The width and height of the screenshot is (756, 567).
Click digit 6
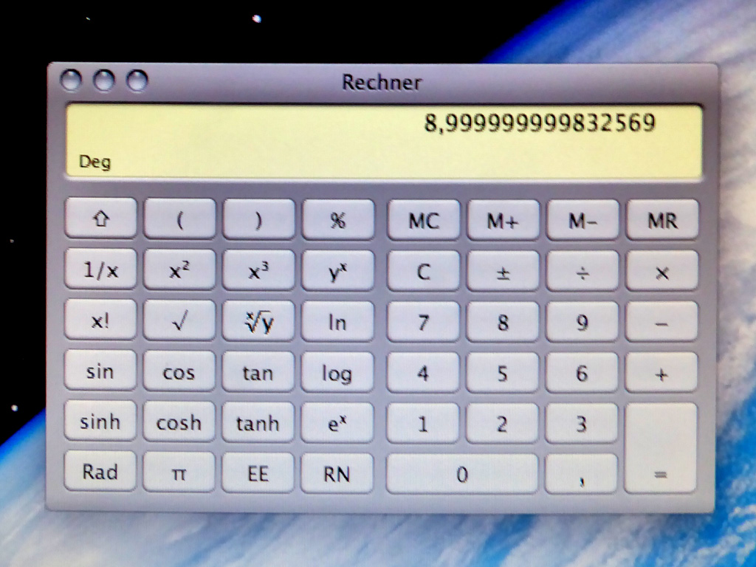coord(582,373)
